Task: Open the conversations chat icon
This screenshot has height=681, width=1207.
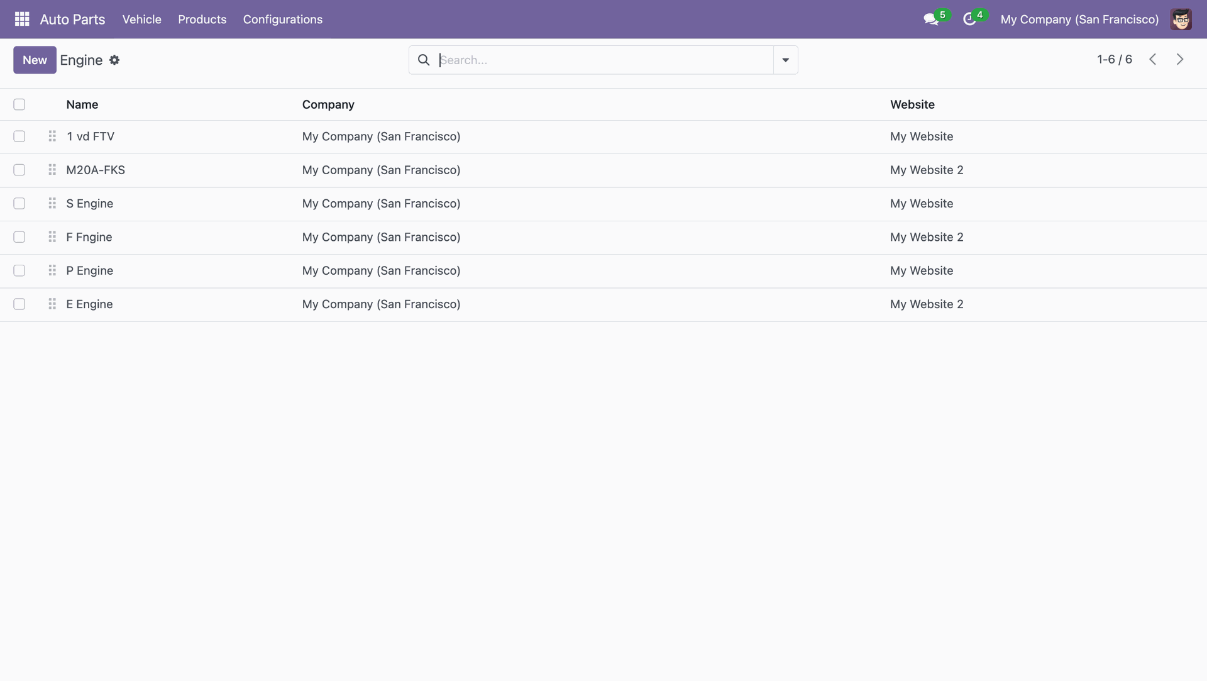Action: pos(931,19)
